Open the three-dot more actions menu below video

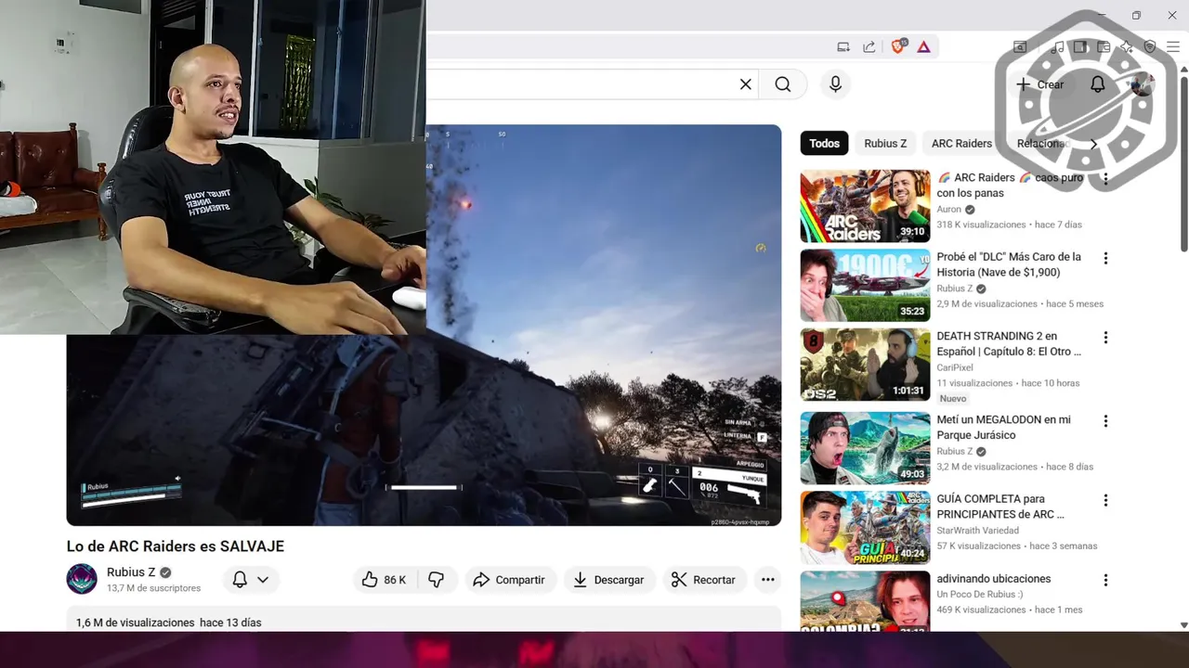coord(768,580)
